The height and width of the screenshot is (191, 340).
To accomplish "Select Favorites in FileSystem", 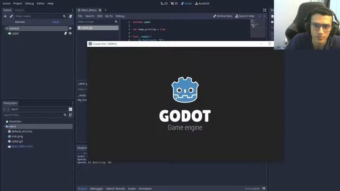I will pos(13,121).
